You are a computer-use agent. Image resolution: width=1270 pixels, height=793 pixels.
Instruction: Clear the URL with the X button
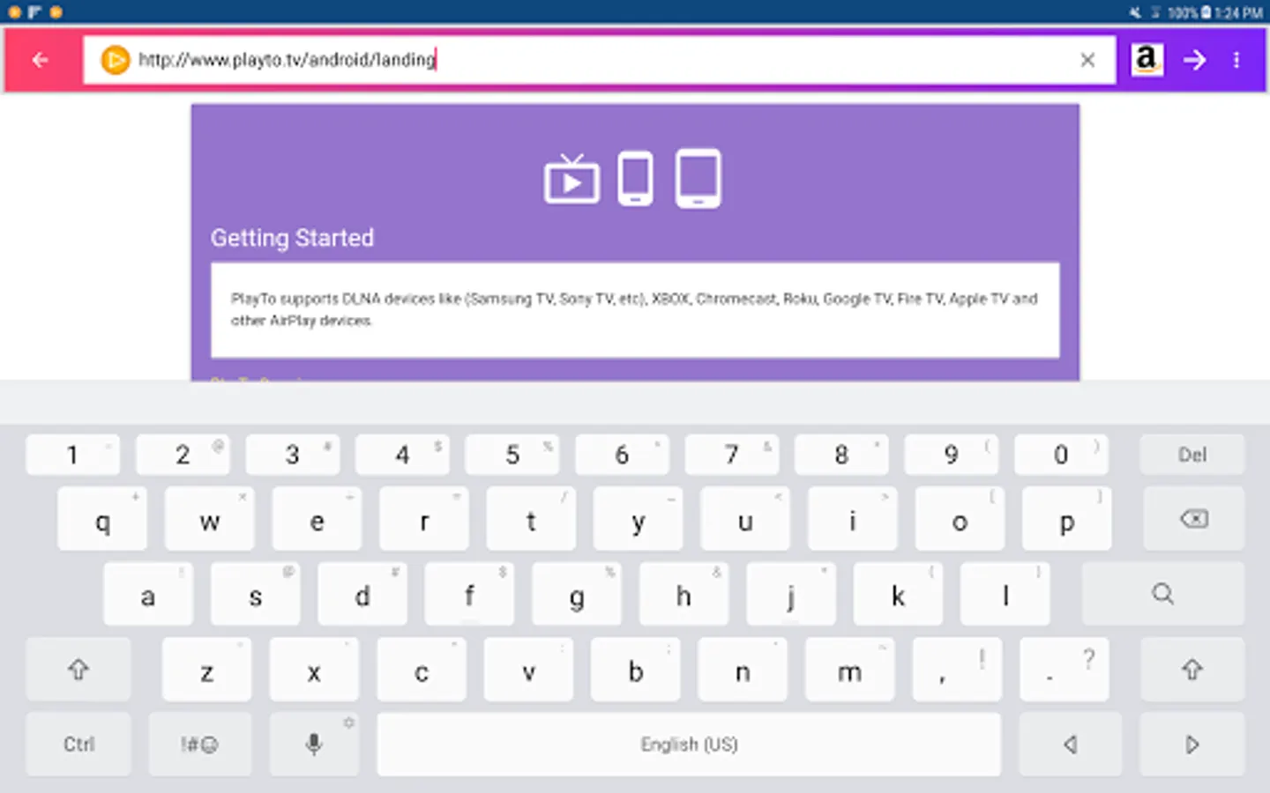(1087, 60)
